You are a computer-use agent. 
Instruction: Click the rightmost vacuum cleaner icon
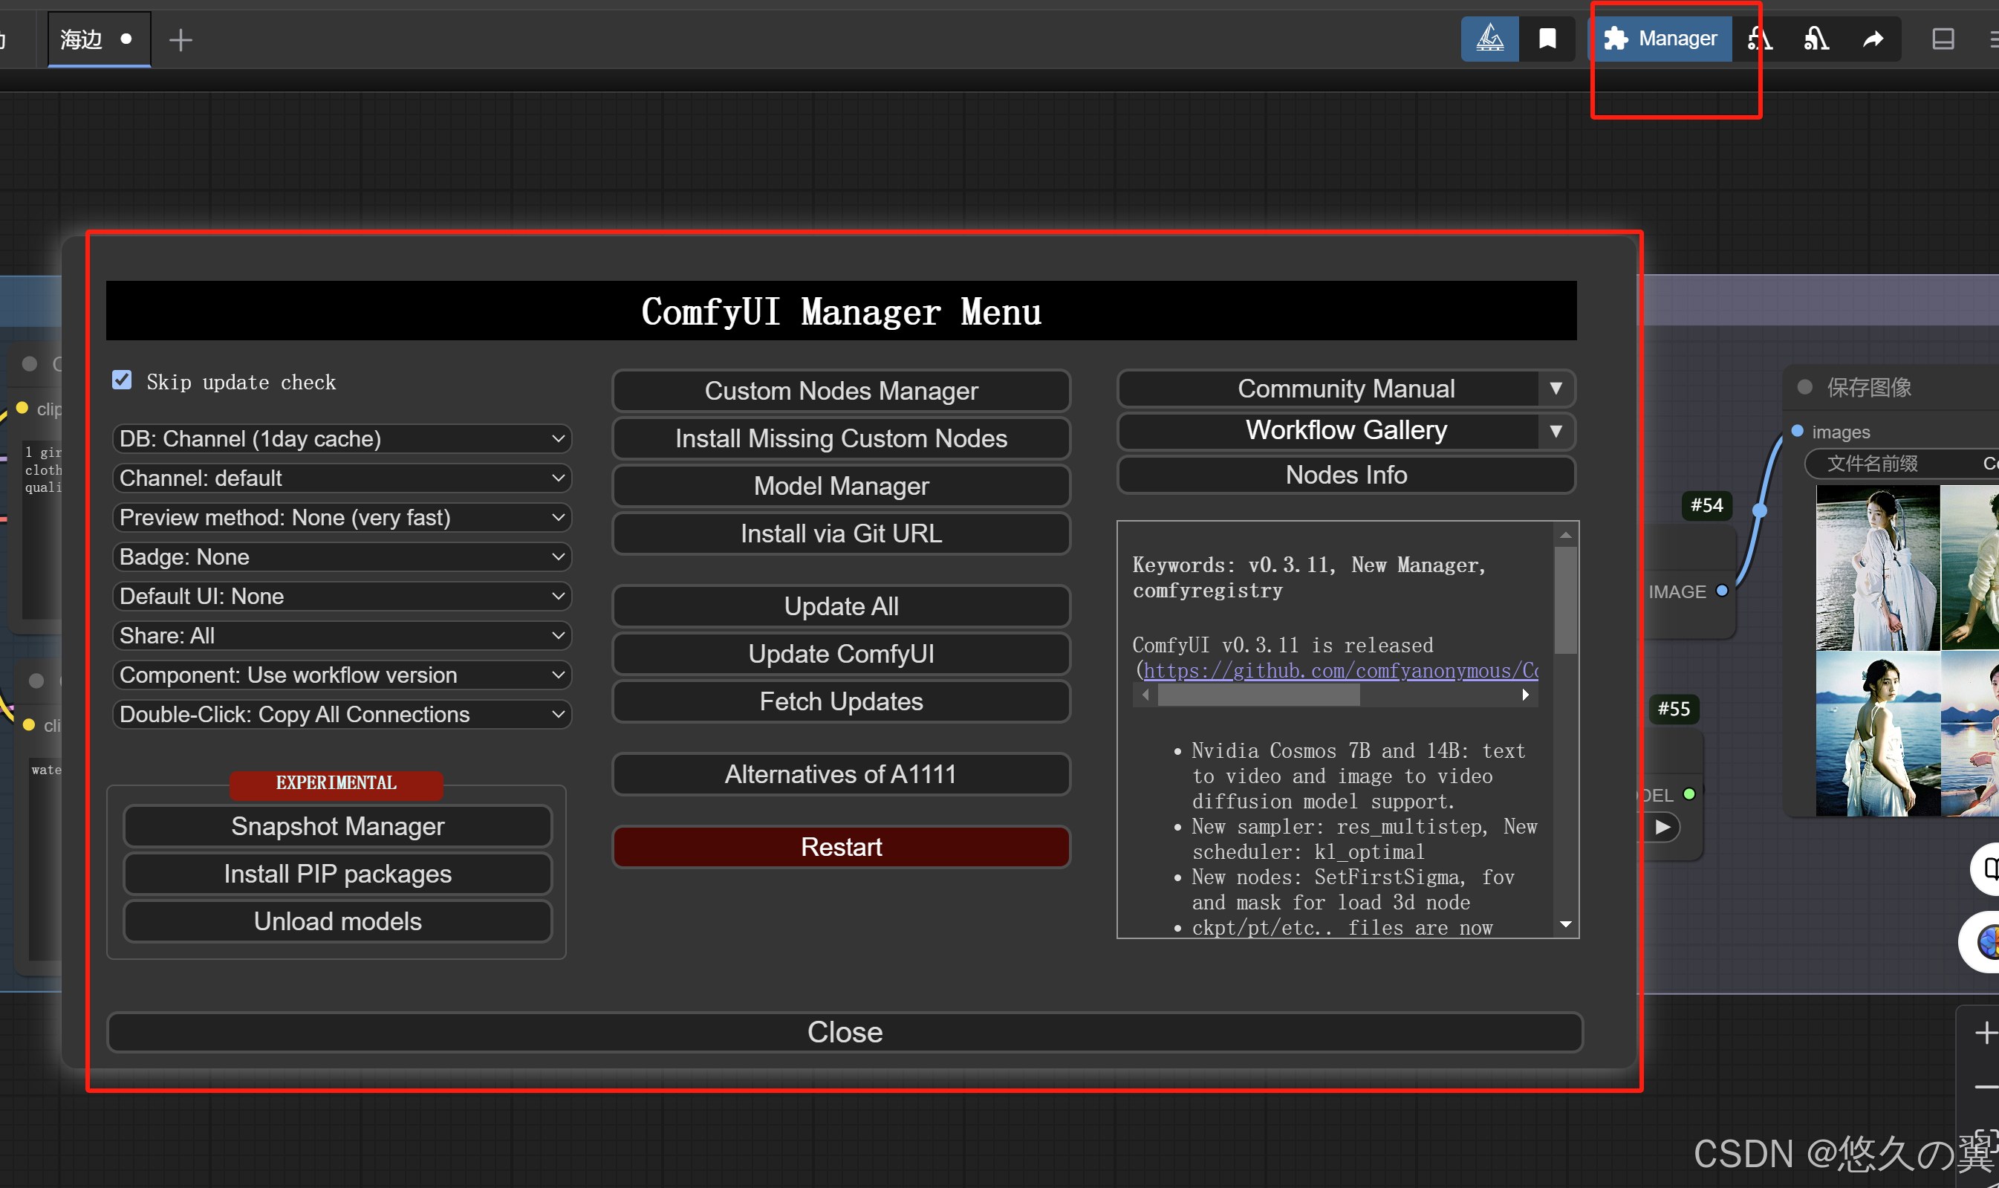[1815, 39]
